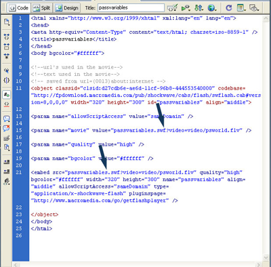The image size is (271, 267).
Task: Refresh the Design view
Action: click(x=229, y=8)
